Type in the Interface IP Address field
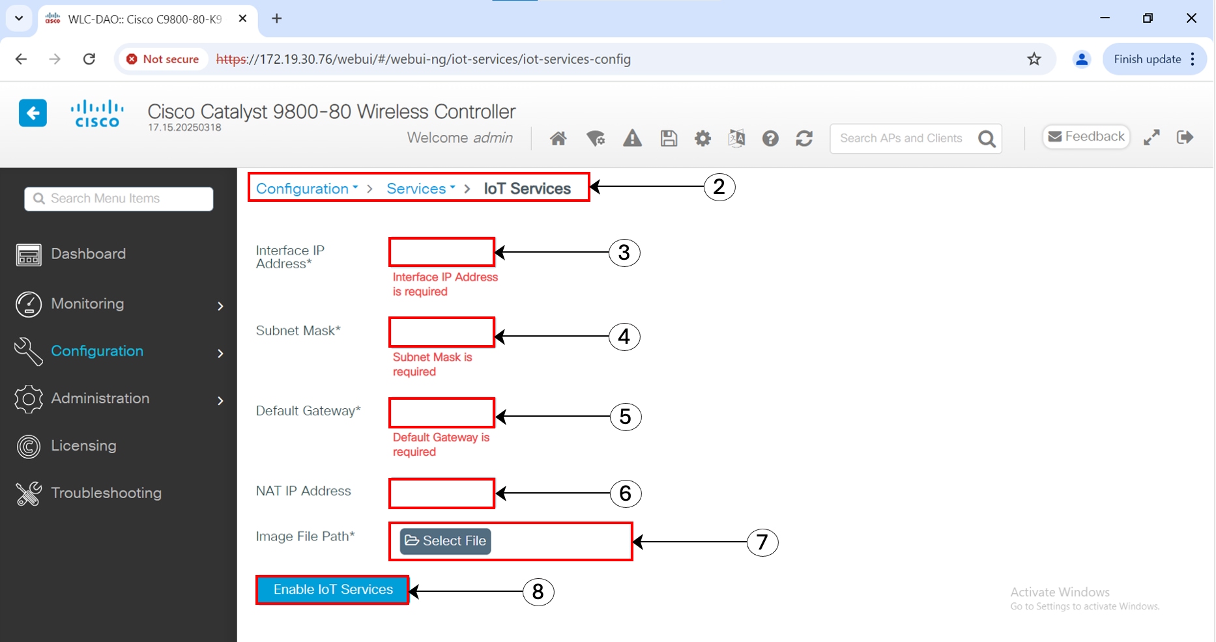The image size is (1216, 642). (x=441, y=252)
